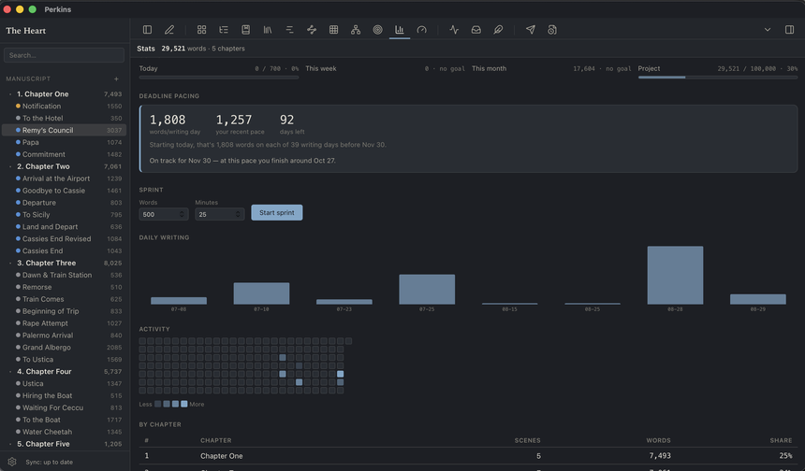The height and width of the screenshot is (471, 805).
Task: Select the bar chart Stats view
Action: (x=400, y=30)
